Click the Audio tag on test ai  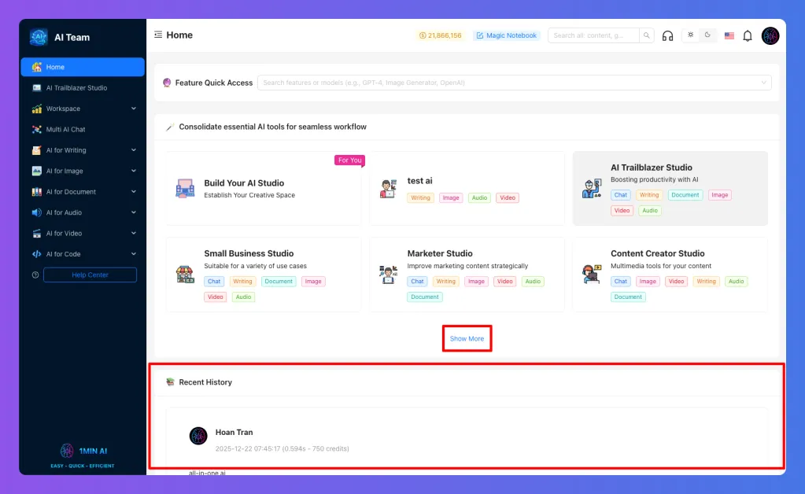(479, 197)
